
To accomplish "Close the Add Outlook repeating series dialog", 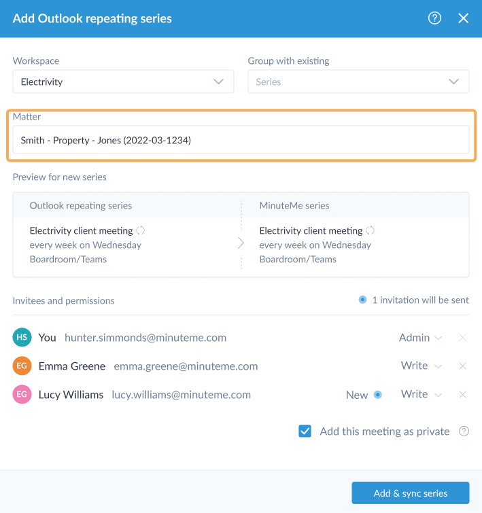I will point(464,18).
